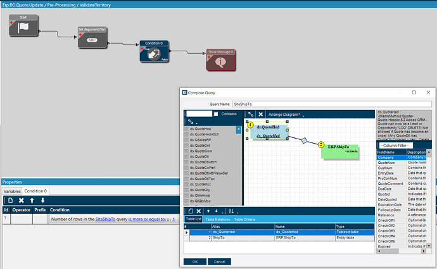Switch to the Variables tab
This screenshot has width=437, height=269.
pyautogui.click(x=12, y=191)
